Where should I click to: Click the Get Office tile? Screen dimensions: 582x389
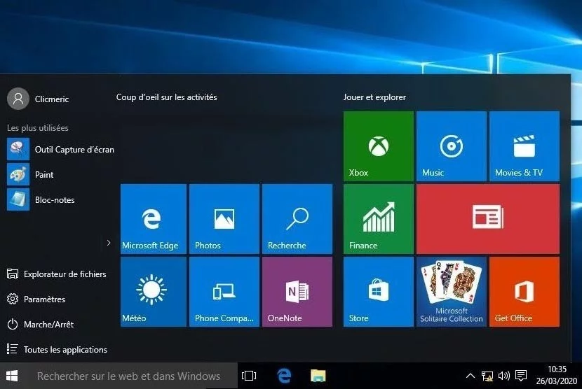click(x=524, y=292)
